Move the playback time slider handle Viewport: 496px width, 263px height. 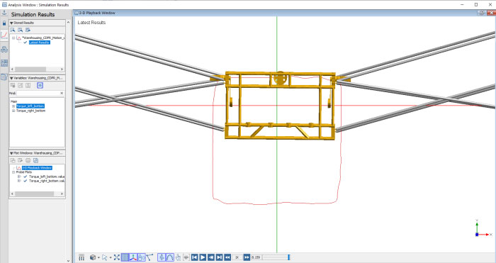(288, 257)
